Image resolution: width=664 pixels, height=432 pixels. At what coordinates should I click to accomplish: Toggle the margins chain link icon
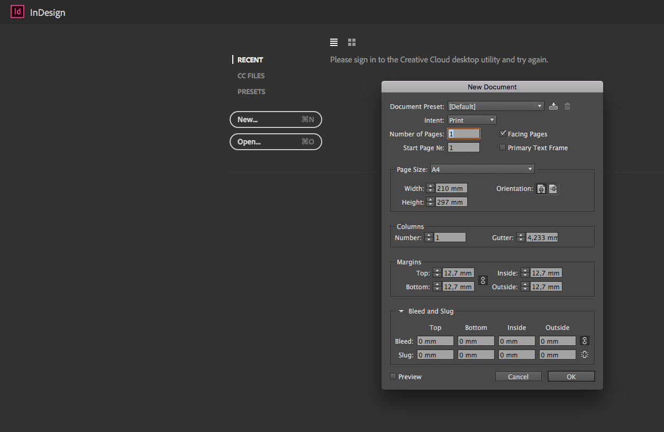click(483, 280)
